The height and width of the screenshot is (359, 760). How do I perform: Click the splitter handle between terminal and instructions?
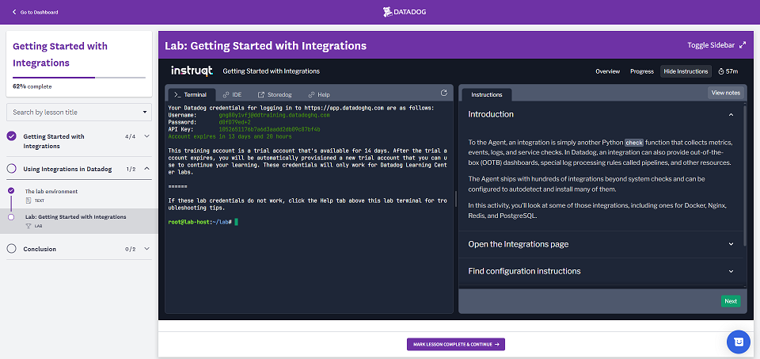(456, 199)
